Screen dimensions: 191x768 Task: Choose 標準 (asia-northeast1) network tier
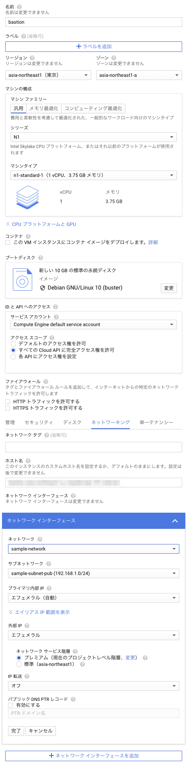pyautogui.click(x=19, y=664)
